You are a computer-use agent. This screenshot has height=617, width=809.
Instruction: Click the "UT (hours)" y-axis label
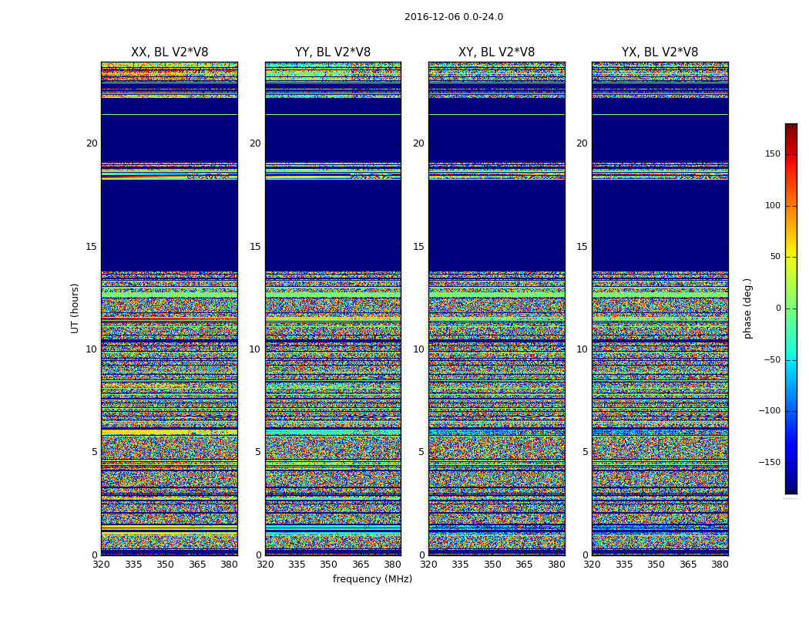pos(76,308)
